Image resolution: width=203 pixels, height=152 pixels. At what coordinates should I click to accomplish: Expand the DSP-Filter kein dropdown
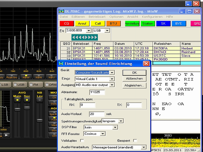(x=115, y=127)
